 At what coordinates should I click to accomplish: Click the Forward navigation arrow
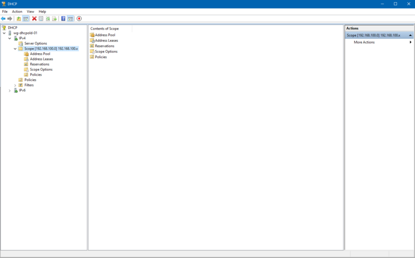10,18
